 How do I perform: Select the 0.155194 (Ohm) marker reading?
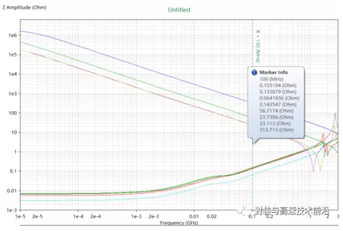(278, 85)
